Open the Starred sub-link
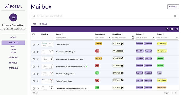Viewport: 181px width, 95px height. click(x=13, y=50)
